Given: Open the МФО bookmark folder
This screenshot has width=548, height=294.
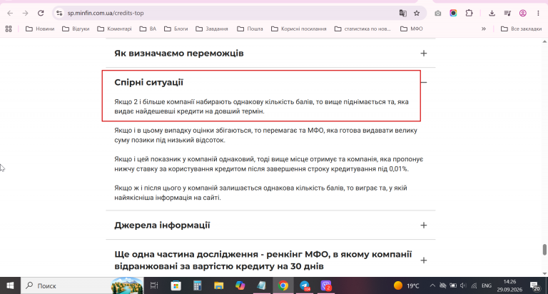Looking at the screenshot, I should pyautogui.click(x=411, y=29).
